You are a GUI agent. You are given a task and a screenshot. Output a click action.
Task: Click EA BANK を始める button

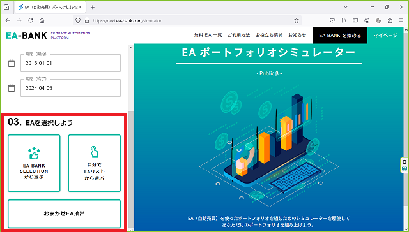pyautogui.click(x=340, y=35)
